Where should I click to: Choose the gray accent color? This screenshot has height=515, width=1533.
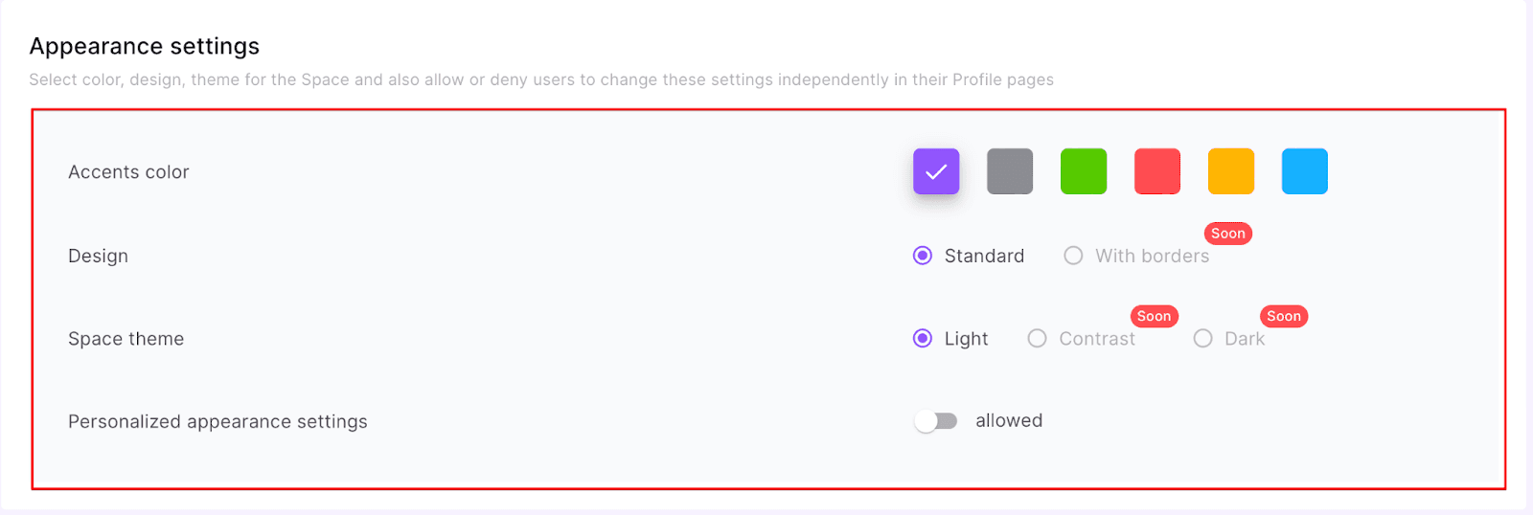[x=1010, y=171]
